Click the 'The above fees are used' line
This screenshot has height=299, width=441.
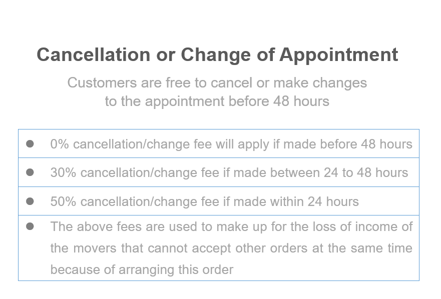pyautogui.click(x=231, y=227)
